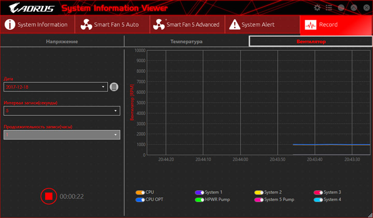
Task: Switch to the Напряжение sub-tab
Action: click(x=62, y=41)
